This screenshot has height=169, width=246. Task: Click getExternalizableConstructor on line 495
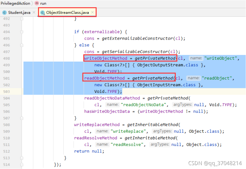pos(137,38)
